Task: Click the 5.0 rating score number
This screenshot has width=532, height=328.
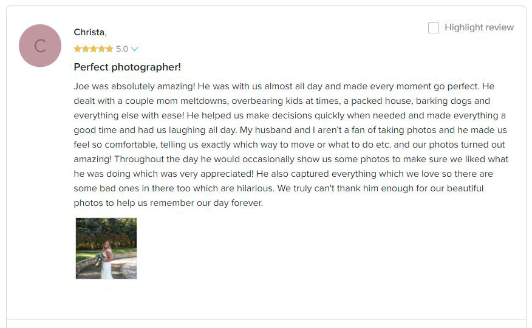Action: click(122, 49)
